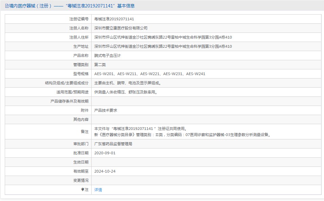Click expiry date 2024-10-24

[x=105, y=171]
